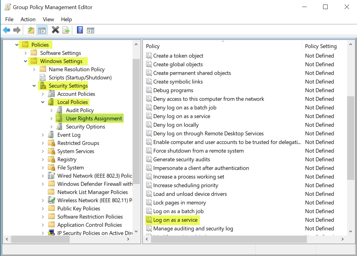Viewport: 357px width, 256px height.
Task: Click the Log on as a service policy icon
Action: (x=149, y=220)
